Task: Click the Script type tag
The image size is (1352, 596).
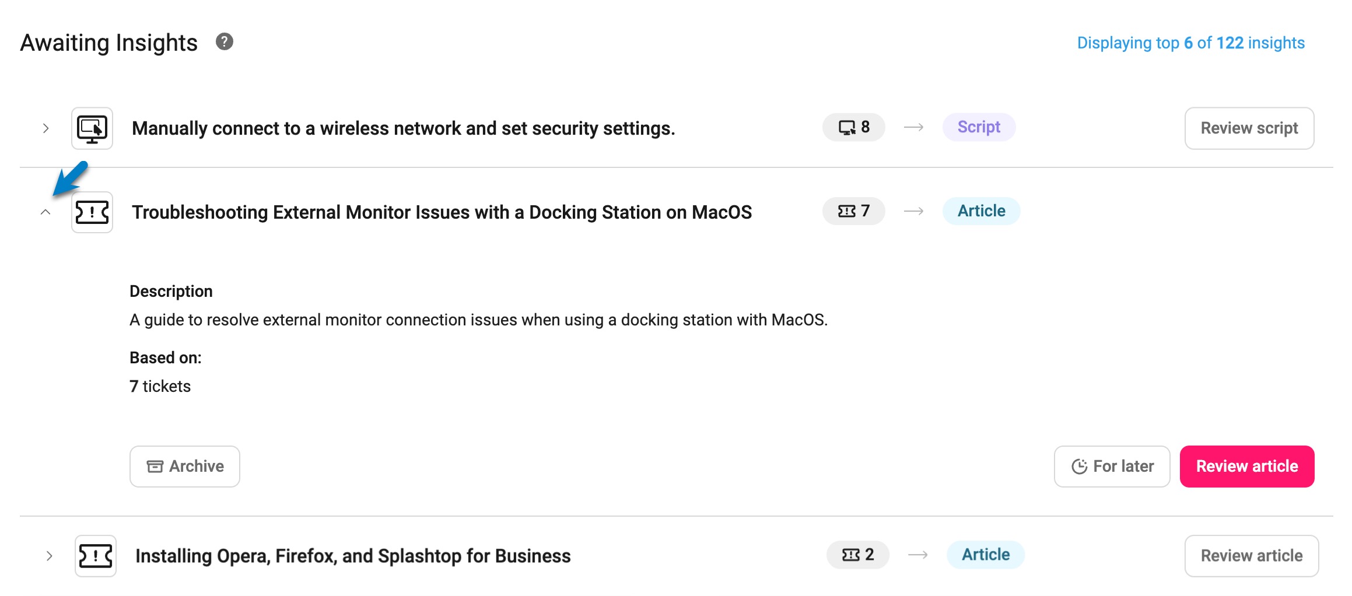Action: click(x=979, y=127)
